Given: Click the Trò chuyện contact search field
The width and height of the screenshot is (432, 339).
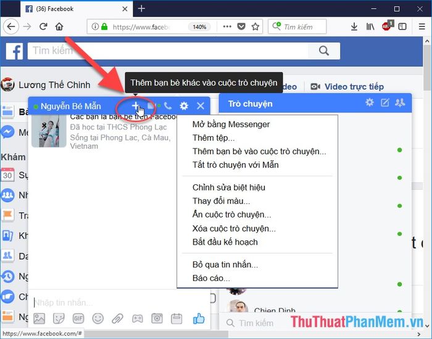Looking at the screenshot, I should click(256, 323).
